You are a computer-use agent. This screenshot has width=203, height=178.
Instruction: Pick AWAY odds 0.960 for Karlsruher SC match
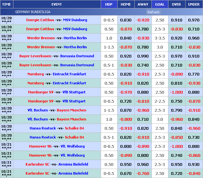[x=143, y=164]
